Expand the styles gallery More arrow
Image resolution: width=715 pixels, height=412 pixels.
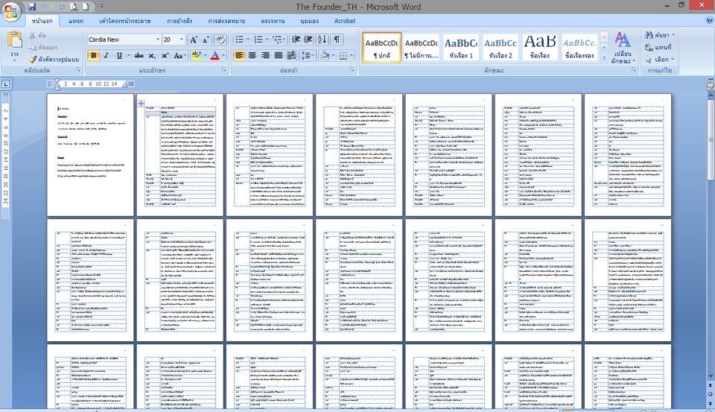(x=604, y=58)
